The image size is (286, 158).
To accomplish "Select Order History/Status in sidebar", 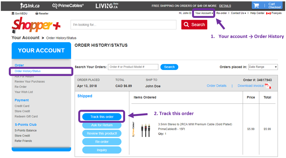I will 28,71.
